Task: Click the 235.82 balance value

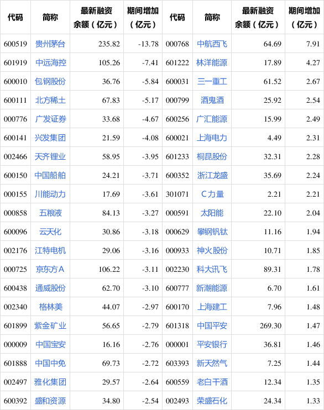Action: (x=109, y=44)
